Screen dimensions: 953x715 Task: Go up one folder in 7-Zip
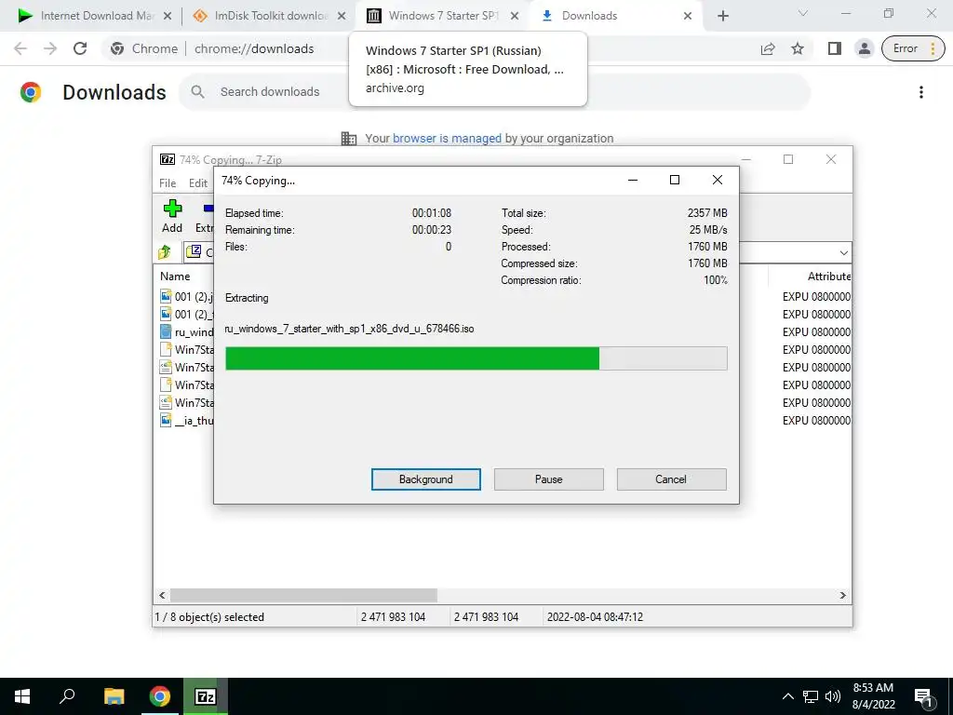pos(165,251)
